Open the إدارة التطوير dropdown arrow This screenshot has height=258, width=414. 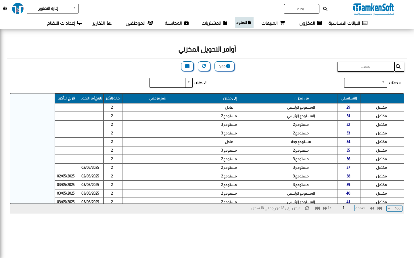(74, 8)
